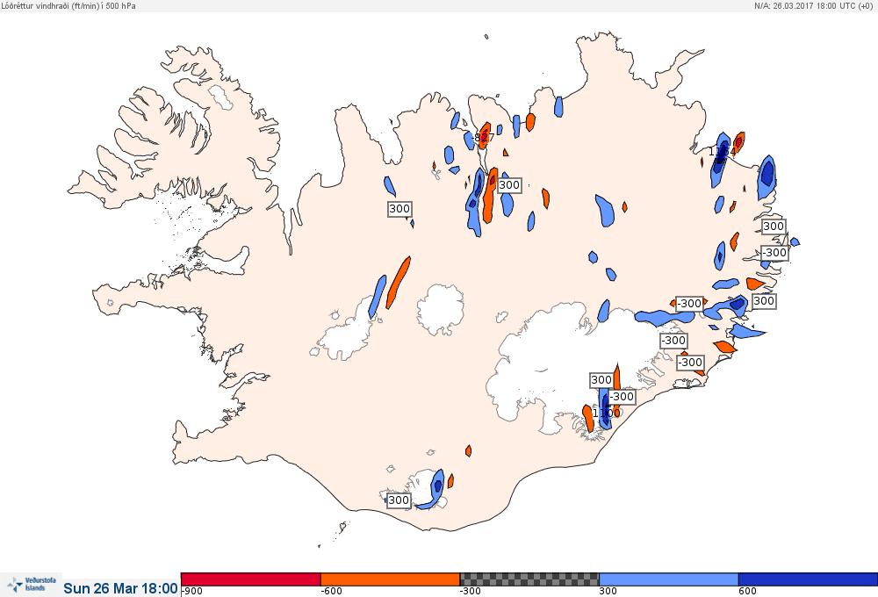
Task: Click the Veðurstofa Íslands logo
Action: (31, 585)
